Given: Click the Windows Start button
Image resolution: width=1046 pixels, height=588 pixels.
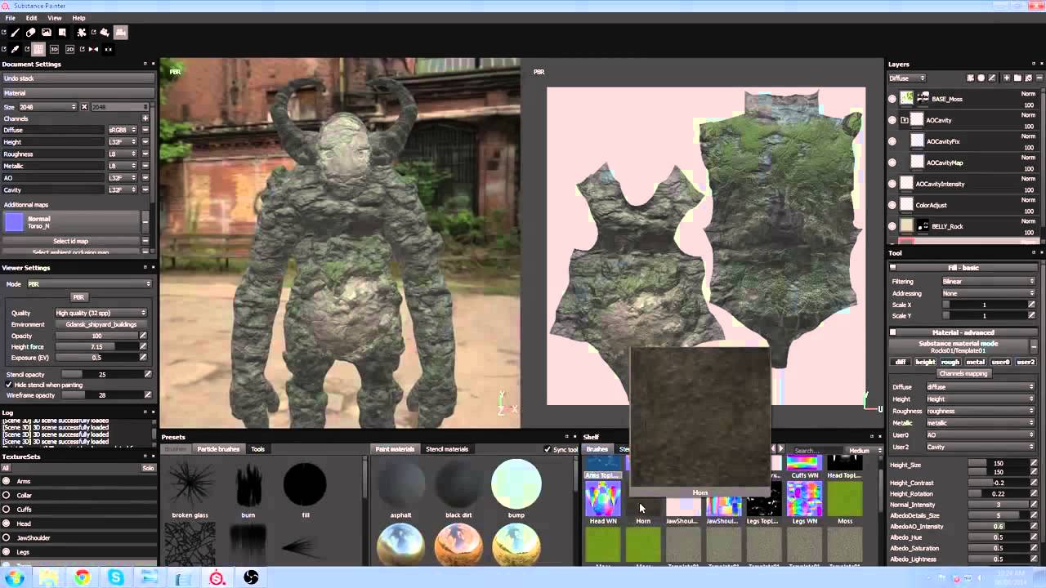Looking at the screenshot, I should [x=15, y=577].
